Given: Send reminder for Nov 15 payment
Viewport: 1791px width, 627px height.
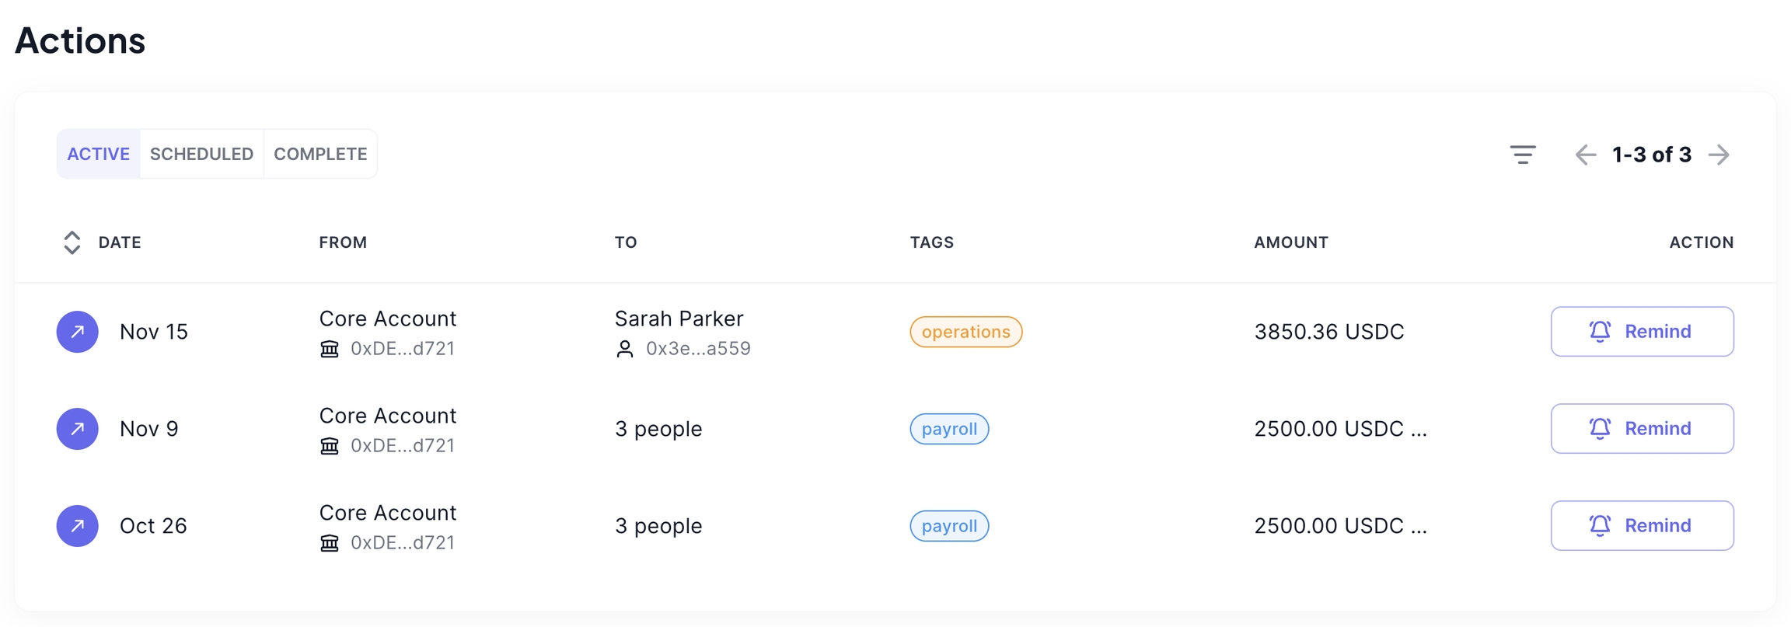Looking at the screenshot, I should pos(1642,332).
